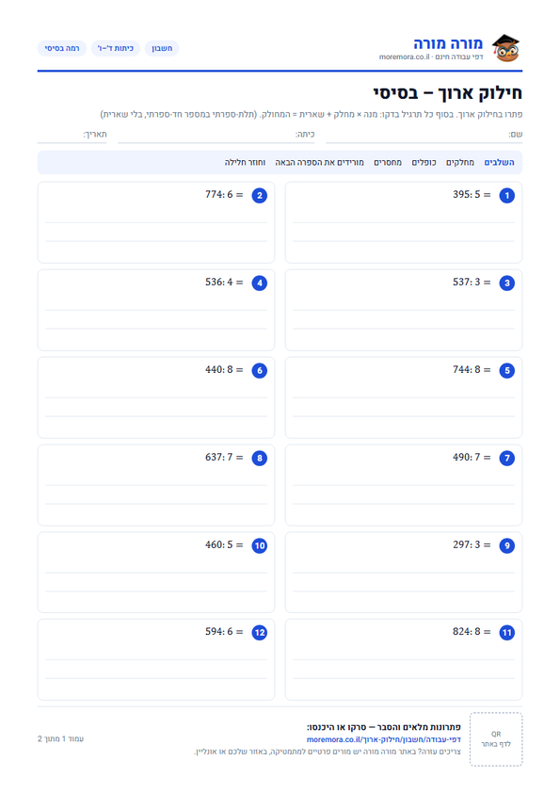
Task: Click the חשבון subject tag
Action: click(x=162, y=48)
